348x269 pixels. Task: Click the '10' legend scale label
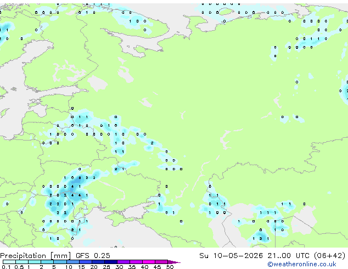pos(69,267)
